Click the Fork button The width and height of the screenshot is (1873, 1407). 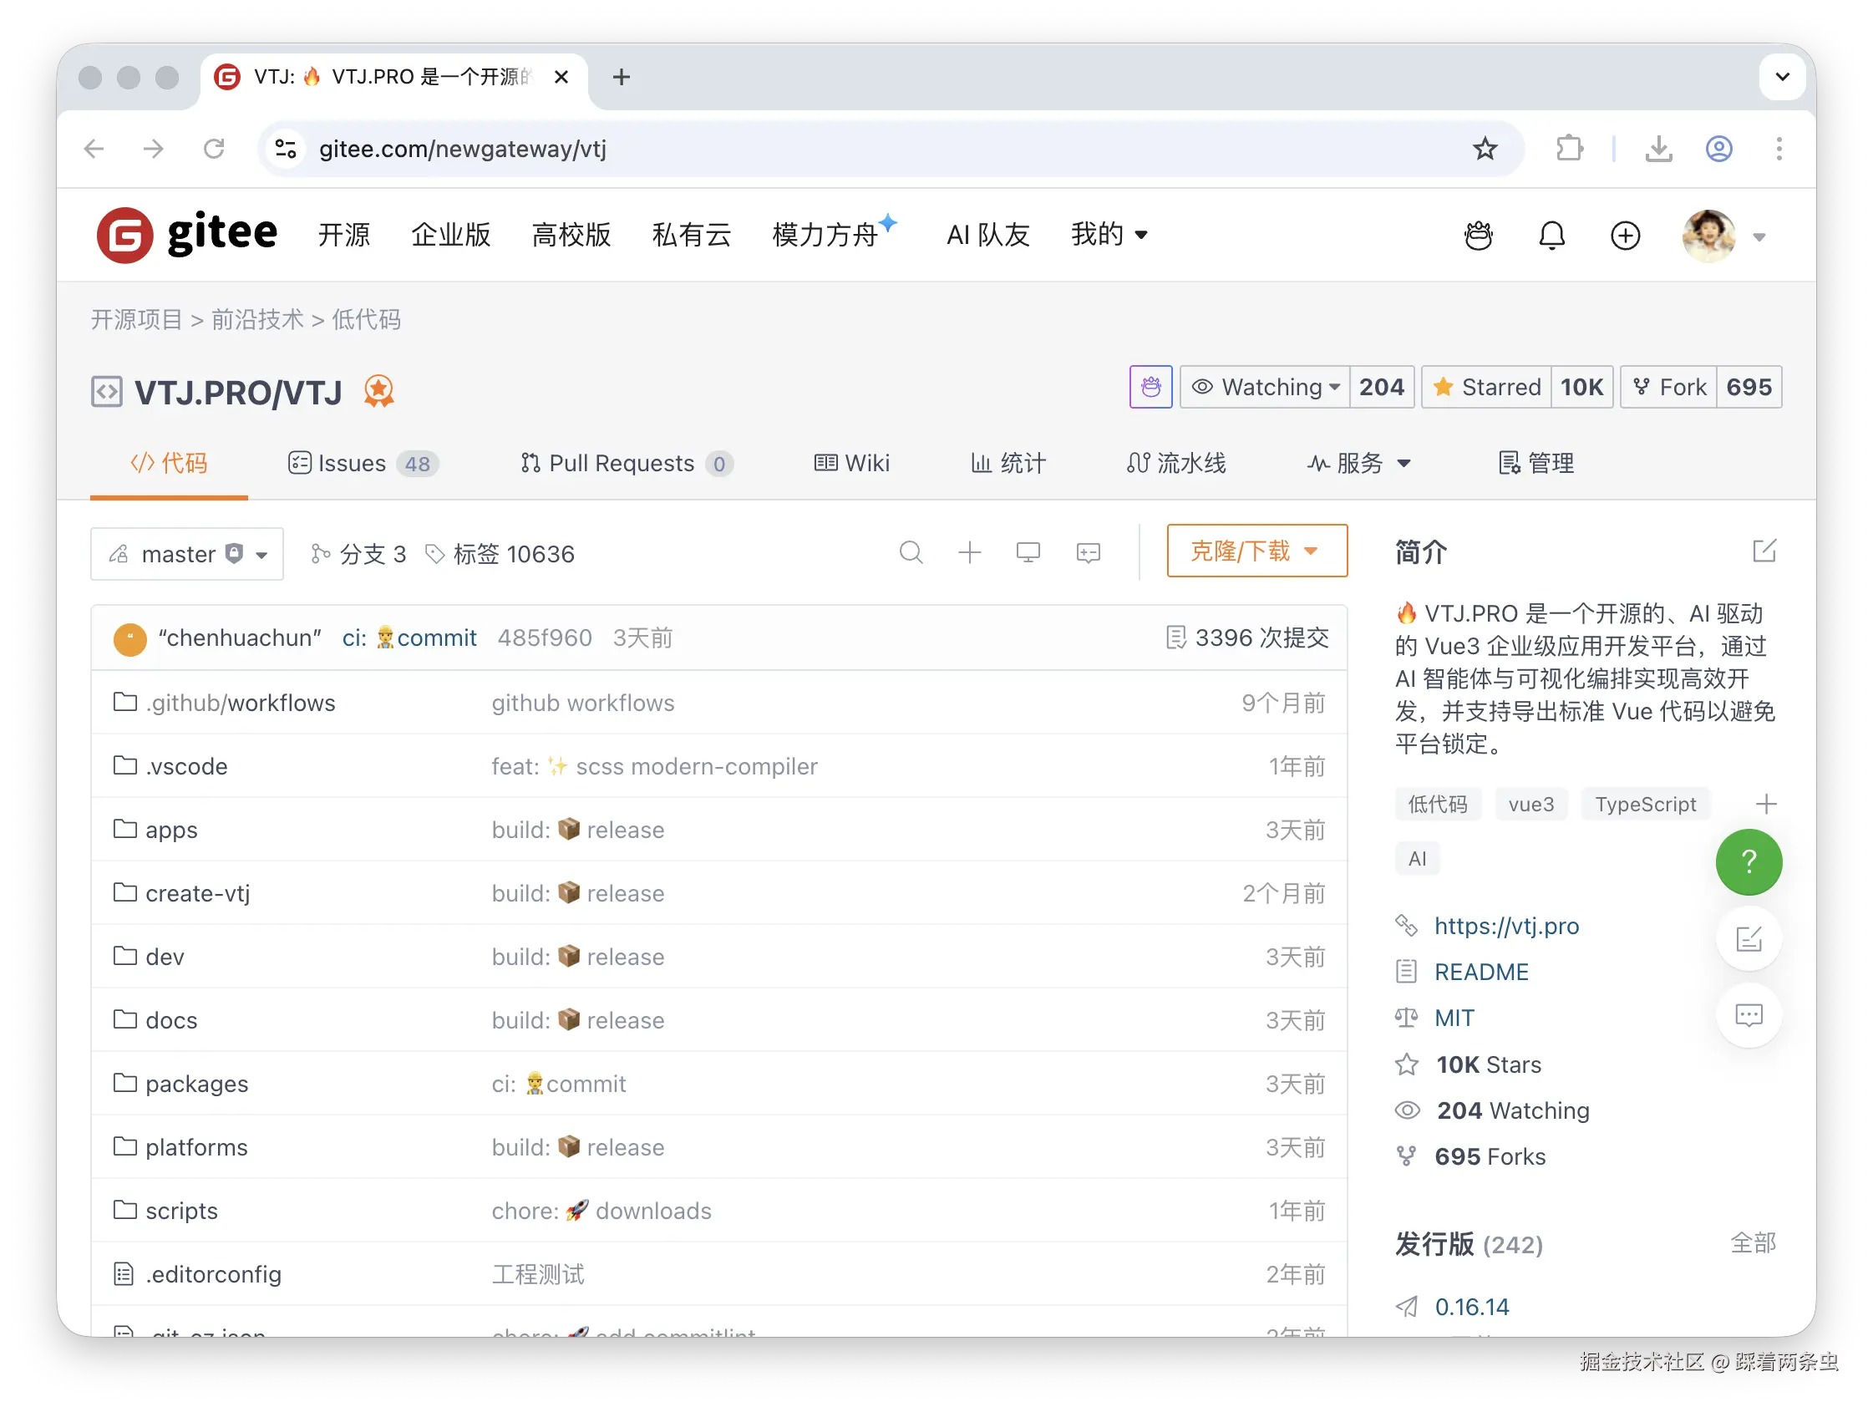[x=1668, y=387]
